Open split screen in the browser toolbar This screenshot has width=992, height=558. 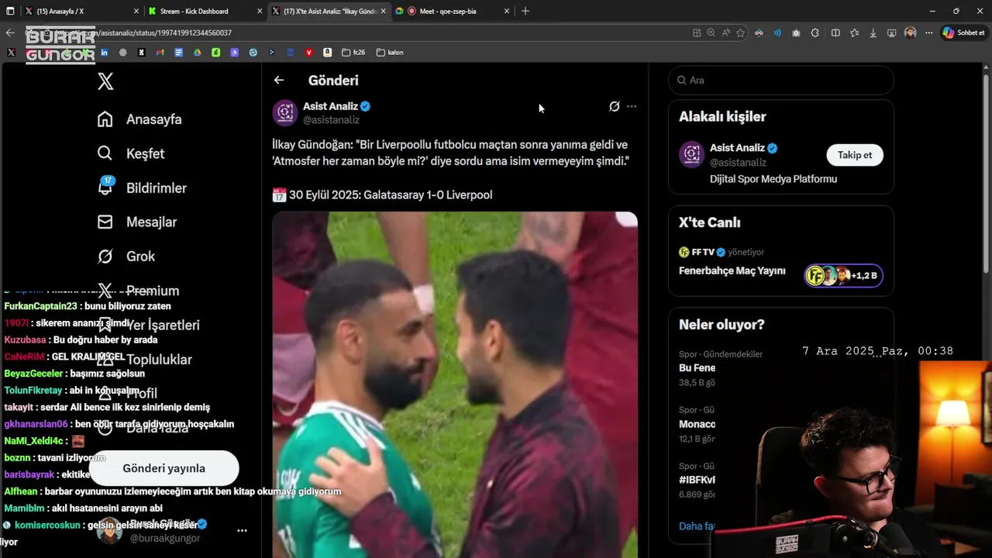click(x=835, y=33)
